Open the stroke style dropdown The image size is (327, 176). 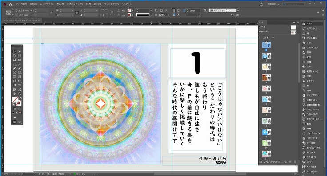[151, 15]
